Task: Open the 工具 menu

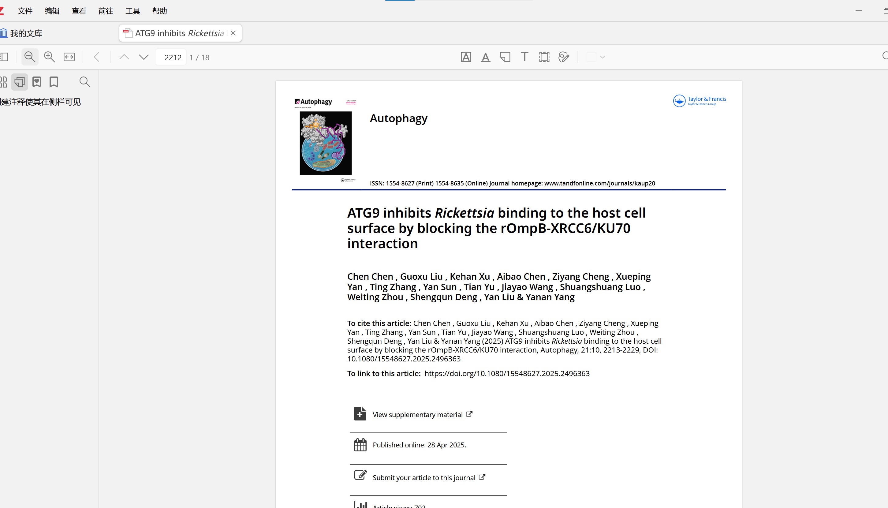Action: (x=132, y=11)
